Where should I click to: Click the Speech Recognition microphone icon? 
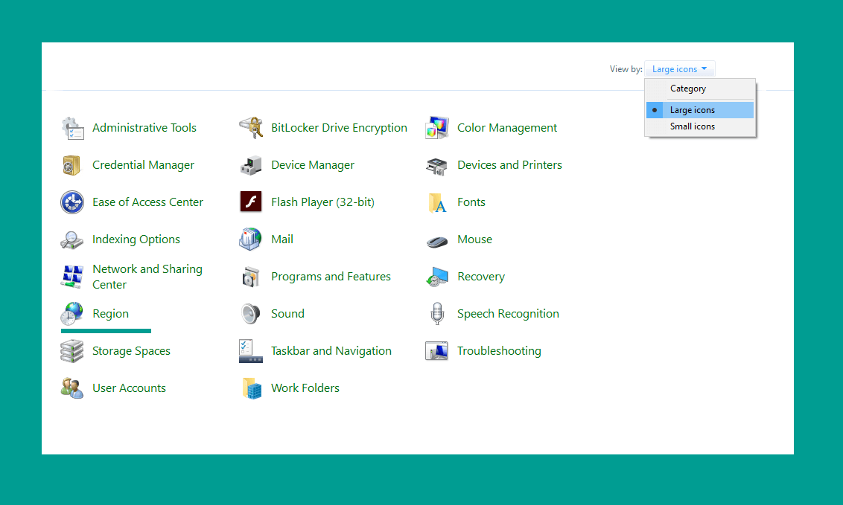pyautogui.click(x=436, y=313)
